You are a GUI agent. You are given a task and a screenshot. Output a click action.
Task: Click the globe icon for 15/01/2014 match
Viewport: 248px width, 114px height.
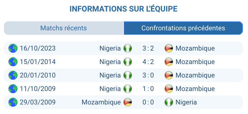coord(13,62)
